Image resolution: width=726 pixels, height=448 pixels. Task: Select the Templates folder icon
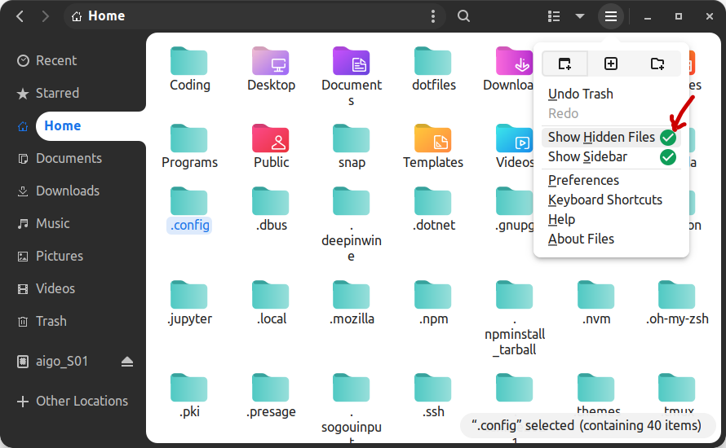pos(433,138)
